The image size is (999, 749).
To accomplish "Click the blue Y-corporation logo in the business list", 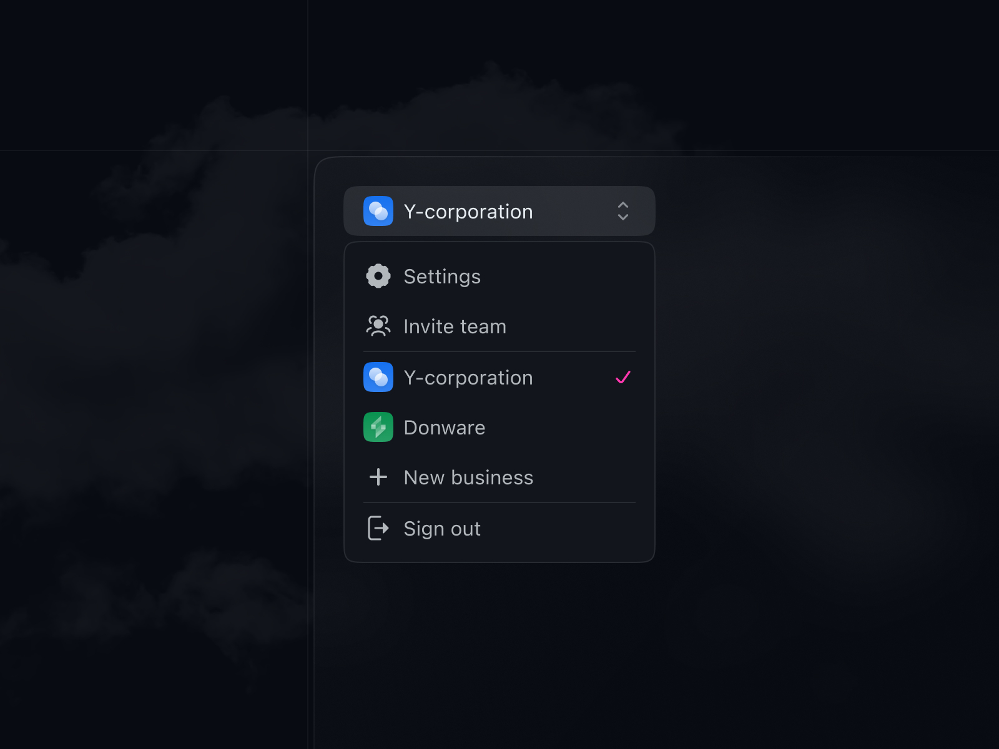I will point(378,377).
